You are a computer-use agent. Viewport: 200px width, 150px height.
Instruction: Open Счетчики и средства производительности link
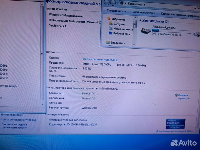[x=14, y=126]
